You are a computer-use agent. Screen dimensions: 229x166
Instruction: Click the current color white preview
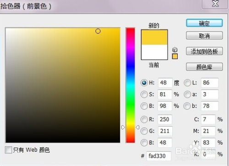154,52
